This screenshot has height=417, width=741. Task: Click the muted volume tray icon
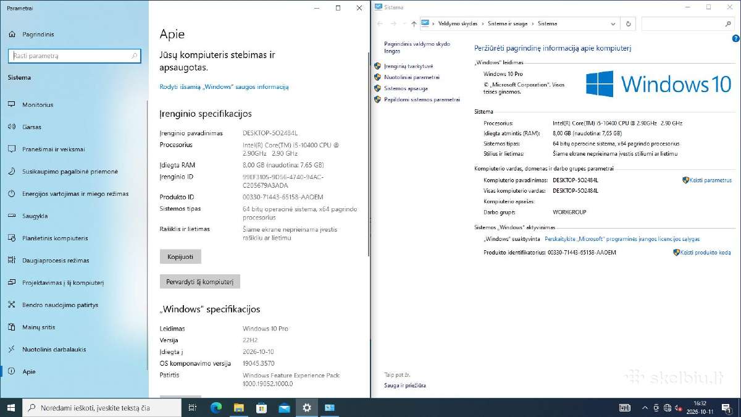pos(679,408)
